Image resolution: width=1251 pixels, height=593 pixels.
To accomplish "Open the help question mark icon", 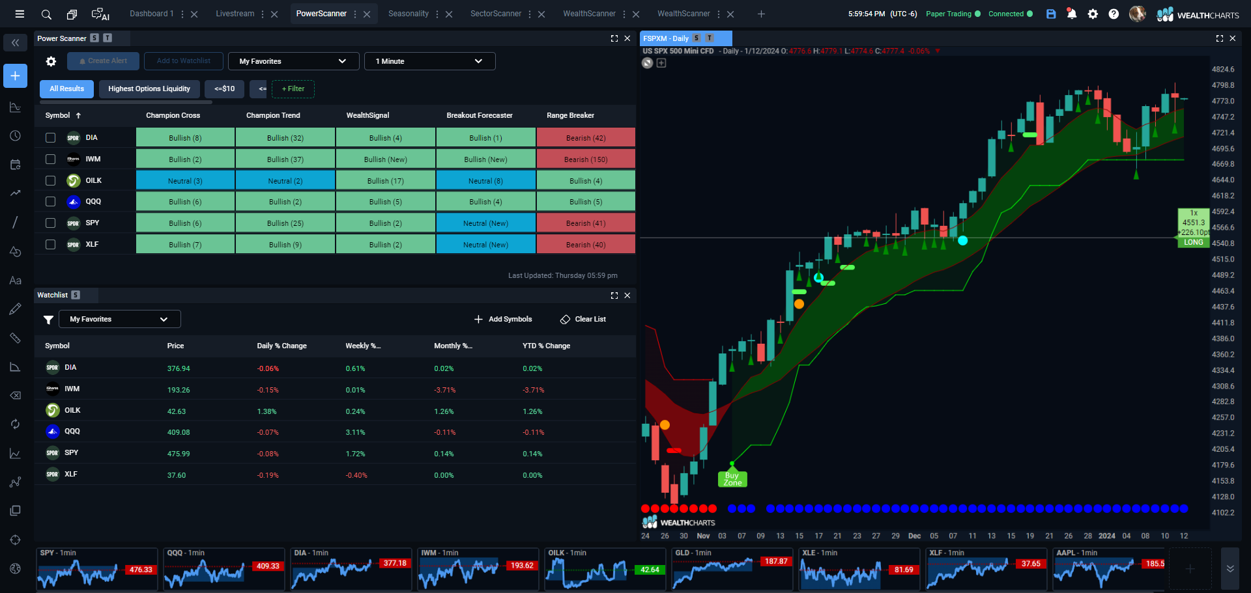I will 1114,14.
